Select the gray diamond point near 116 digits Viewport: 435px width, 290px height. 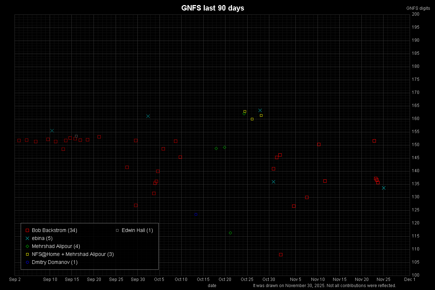230,233
